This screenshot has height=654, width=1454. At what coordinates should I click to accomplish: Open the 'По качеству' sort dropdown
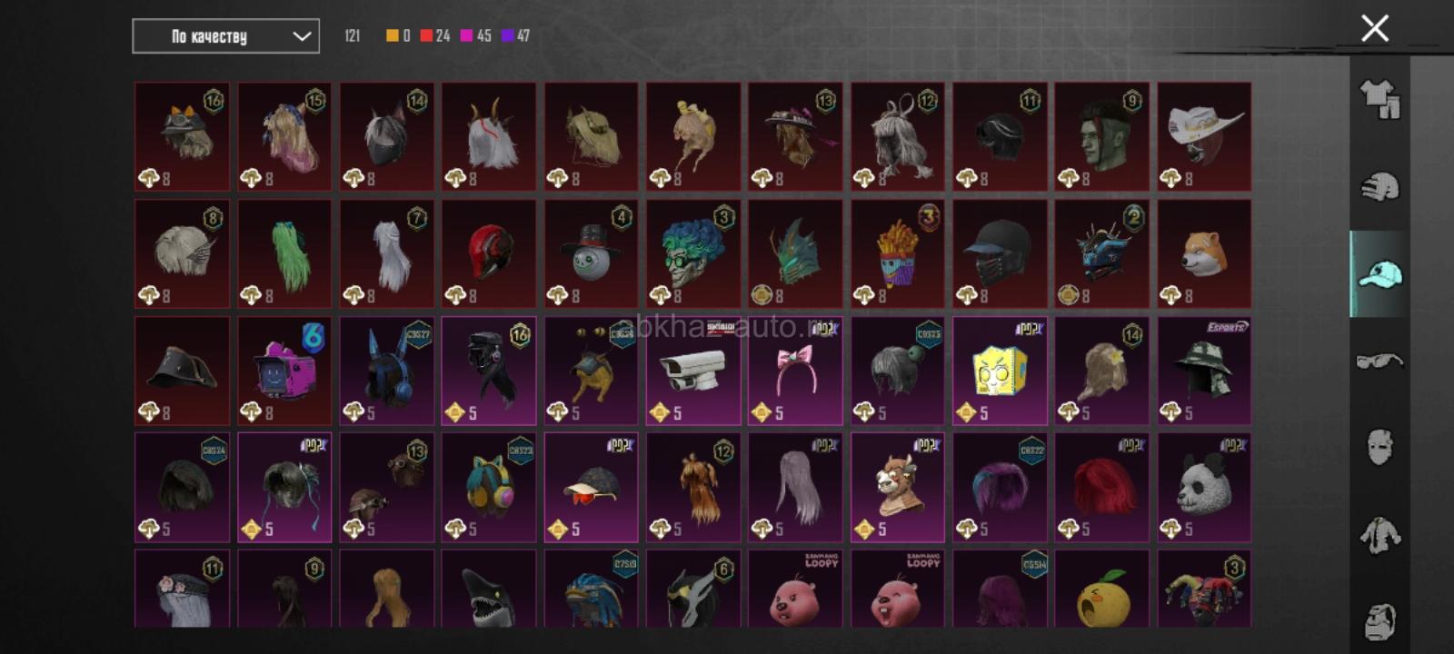225,36
